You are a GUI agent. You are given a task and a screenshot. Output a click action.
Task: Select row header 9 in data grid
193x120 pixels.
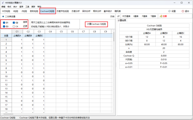[x=6, y=72]
